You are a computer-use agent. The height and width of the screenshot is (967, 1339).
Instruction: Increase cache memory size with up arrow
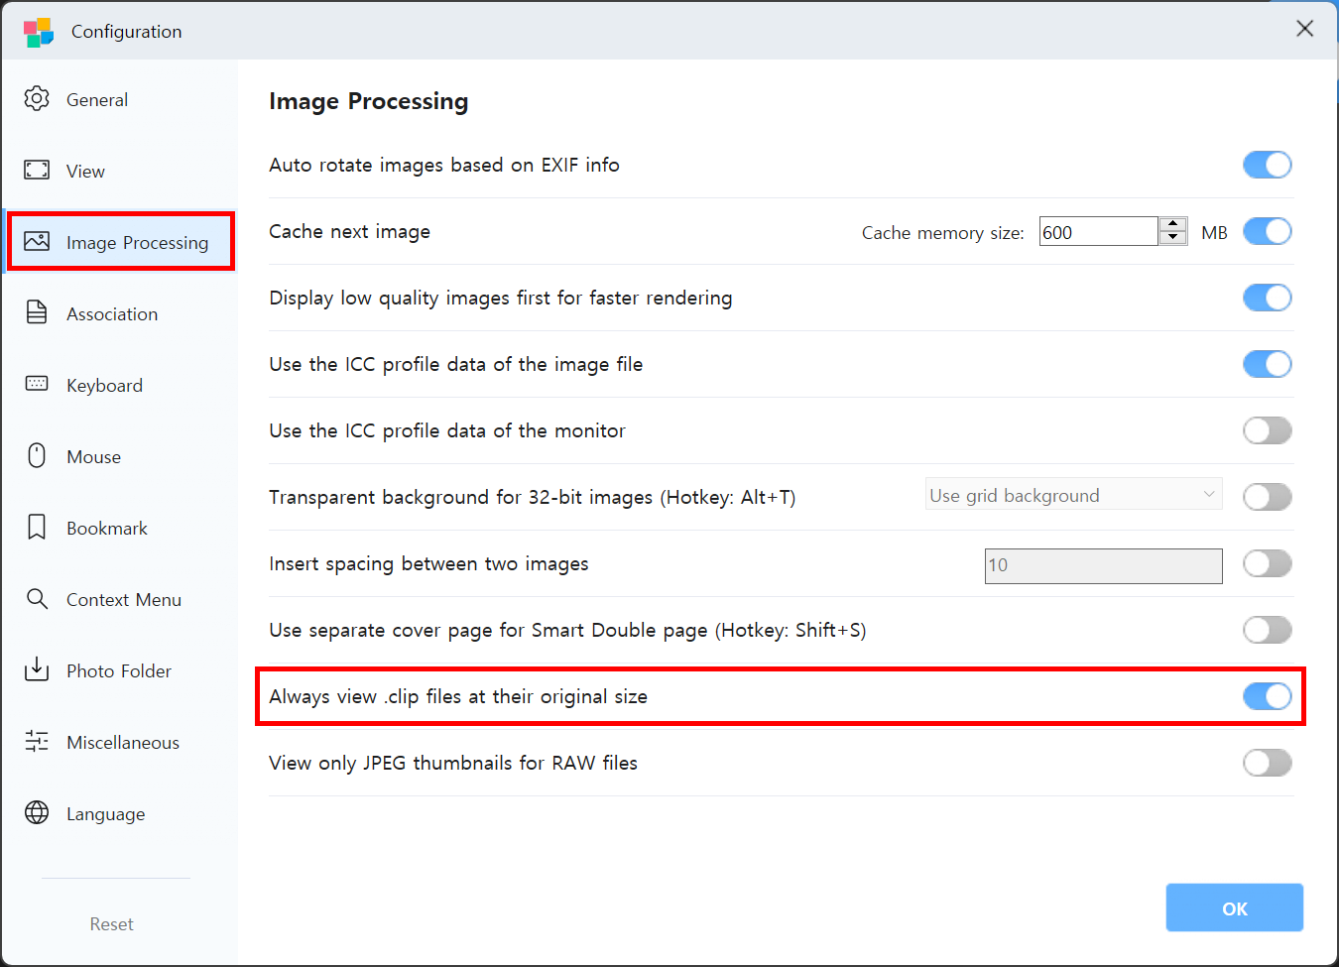[1173, 224]
